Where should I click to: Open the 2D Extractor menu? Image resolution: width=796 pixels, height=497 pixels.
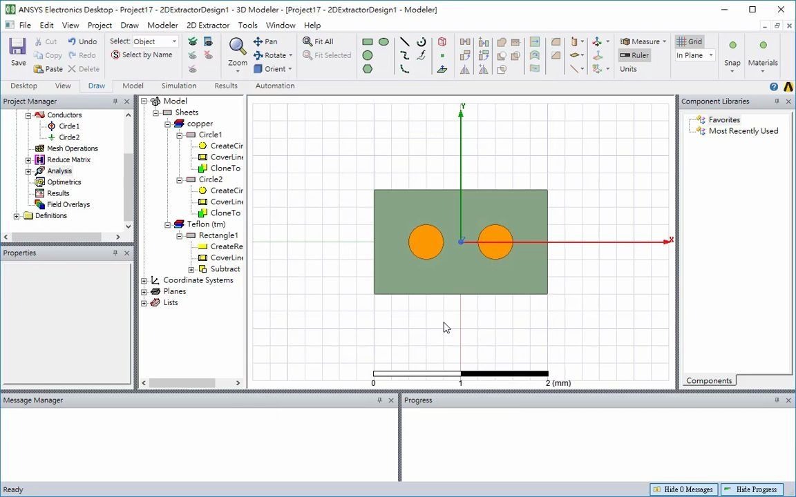pyautogui.click(x=208, y=25)
